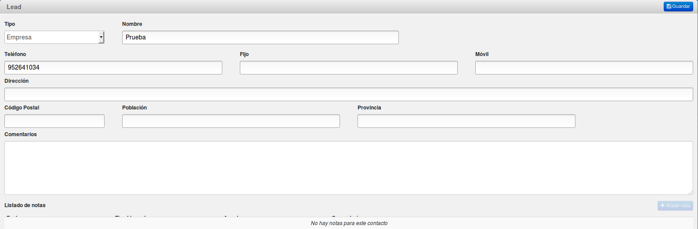Click the 'Provincia' label text
The height and width of the screenshot is (229, 698).
pyautogui.click(x=369, y=108)
